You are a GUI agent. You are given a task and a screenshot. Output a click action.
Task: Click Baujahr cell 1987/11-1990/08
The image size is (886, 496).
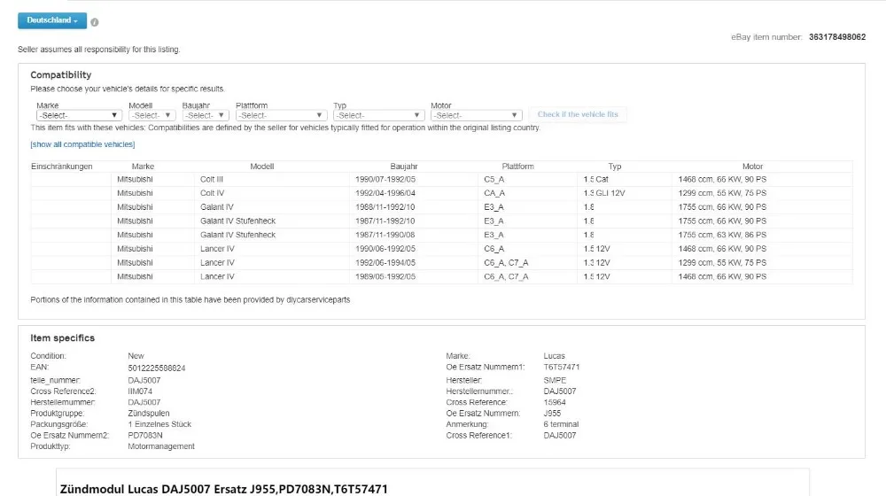click(x=385, y=235)
